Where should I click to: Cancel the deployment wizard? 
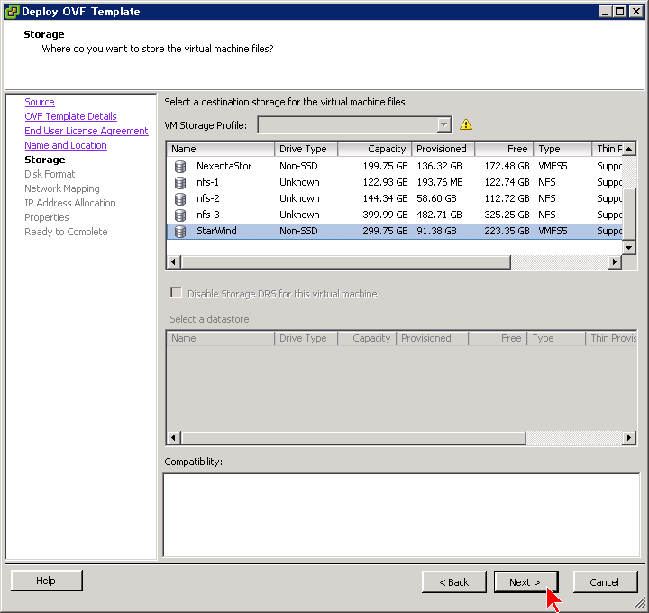[605, 582]
